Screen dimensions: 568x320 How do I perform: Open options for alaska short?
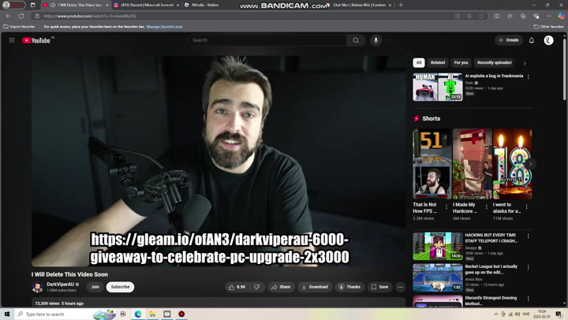(526, 207)
